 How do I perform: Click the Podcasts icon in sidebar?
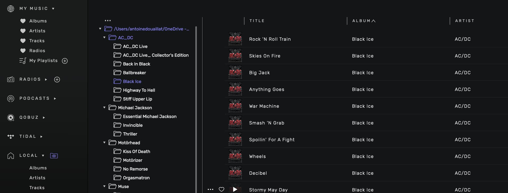click(x=11, y=99)
